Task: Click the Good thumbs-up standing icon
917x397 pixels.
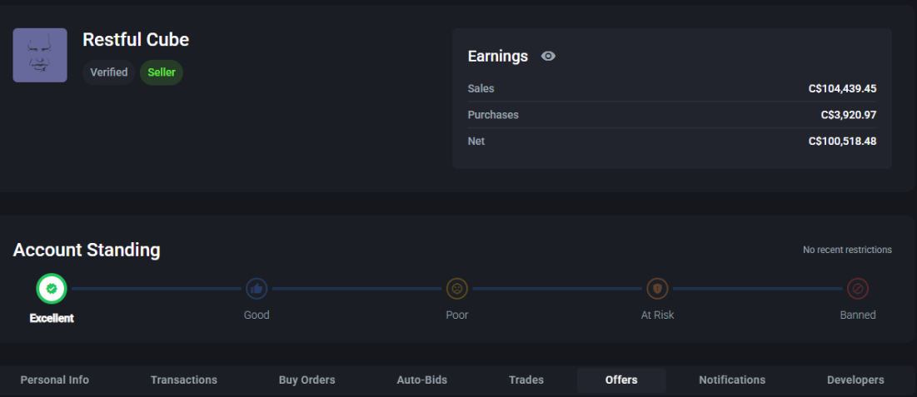Action: tap(257, 289)
